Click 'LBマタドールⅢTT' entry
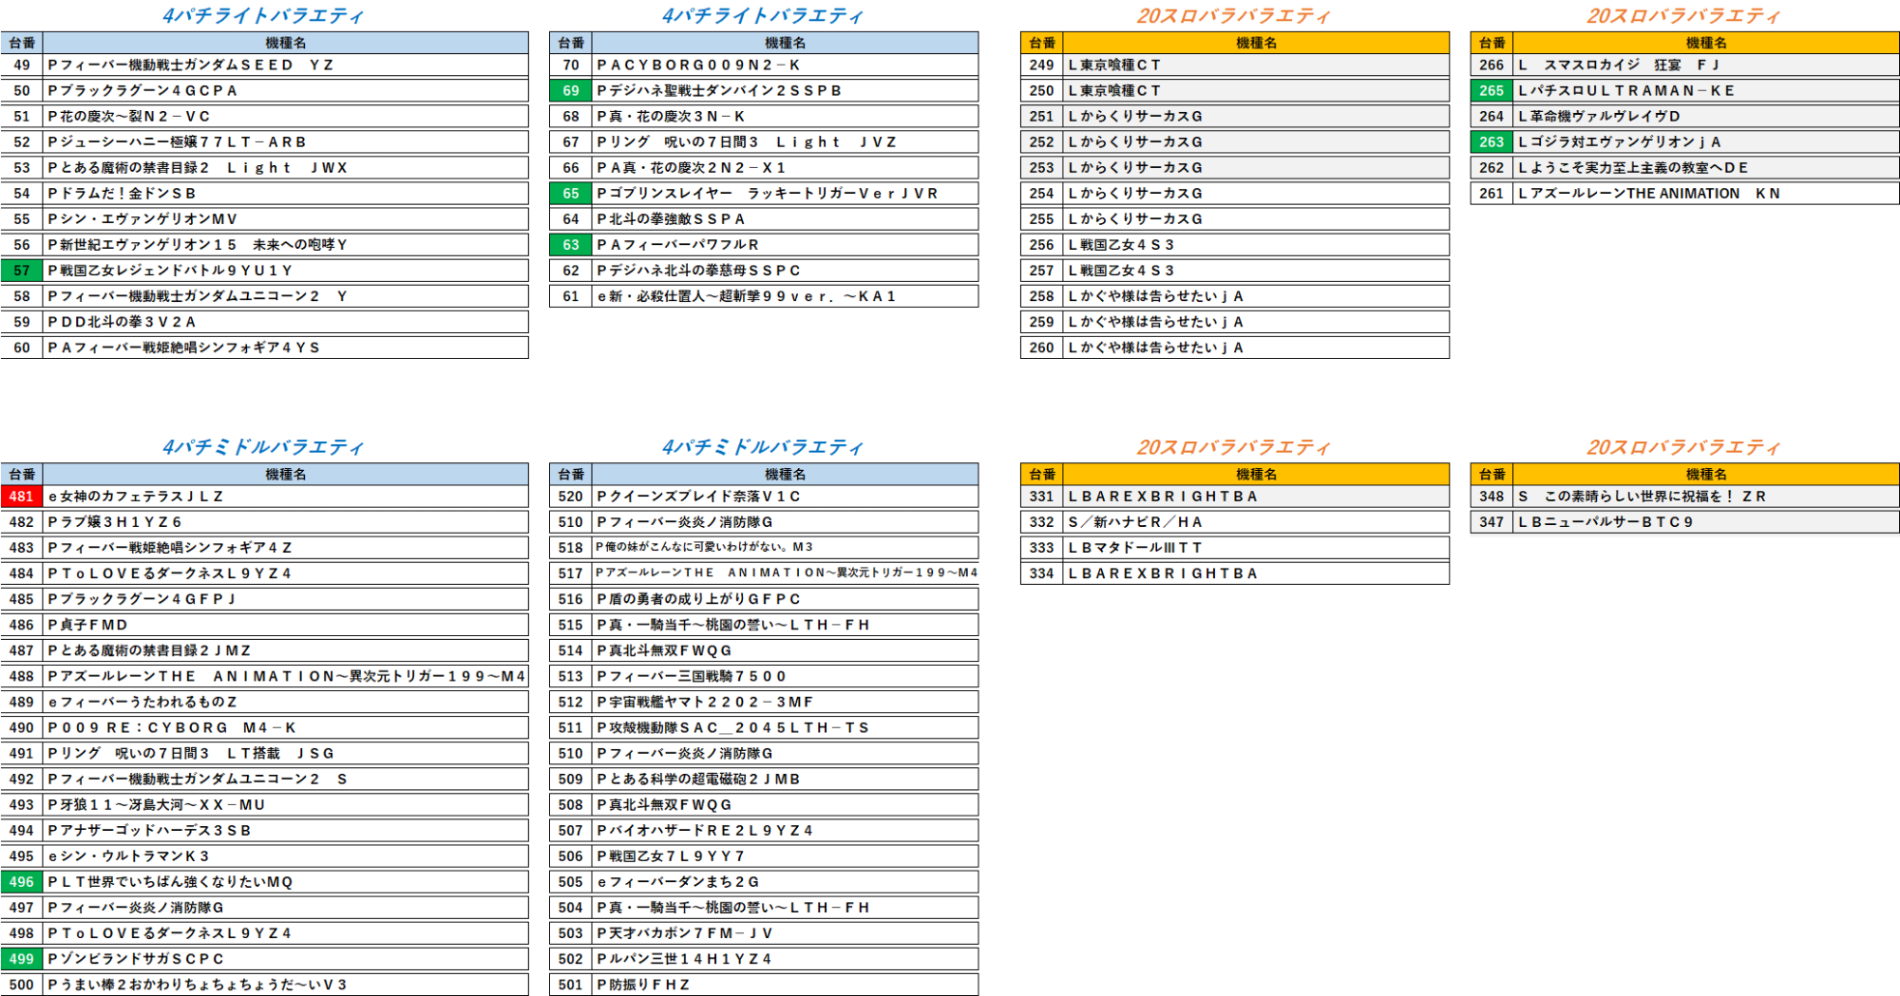Image resolution: width=1900 pixels, height=996 pixels. coord(1257,548)
